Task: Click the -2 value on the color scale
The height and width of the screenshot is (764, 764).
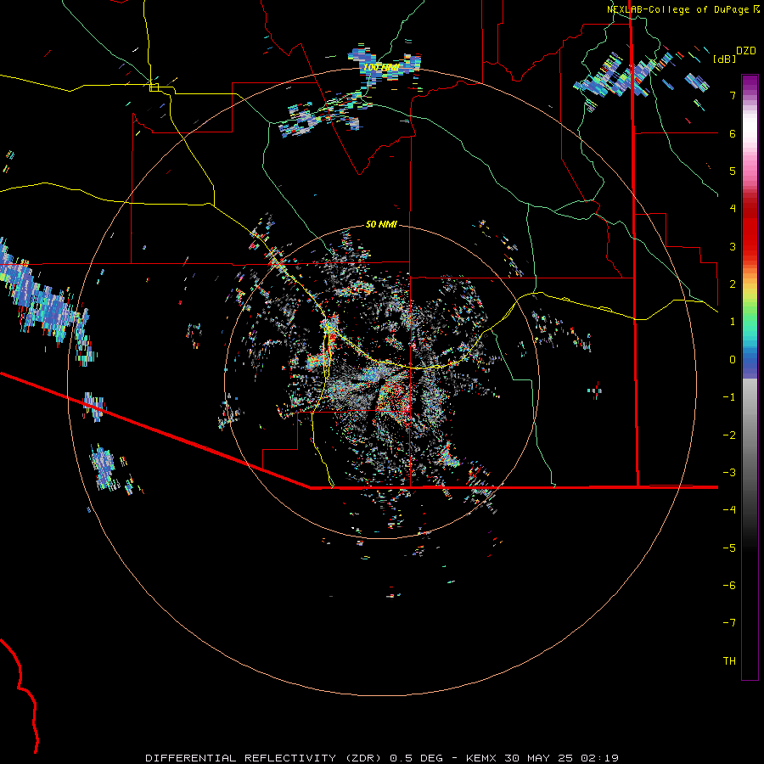Action: coord(729,435)
